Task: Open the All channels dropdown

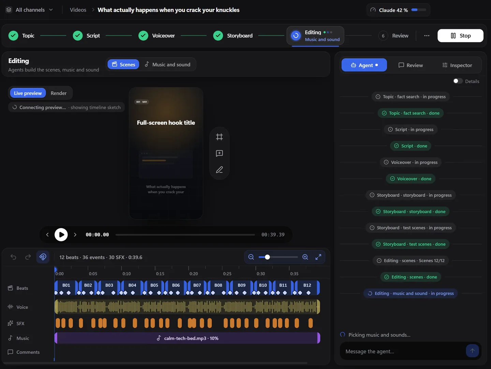Action: 30,10
